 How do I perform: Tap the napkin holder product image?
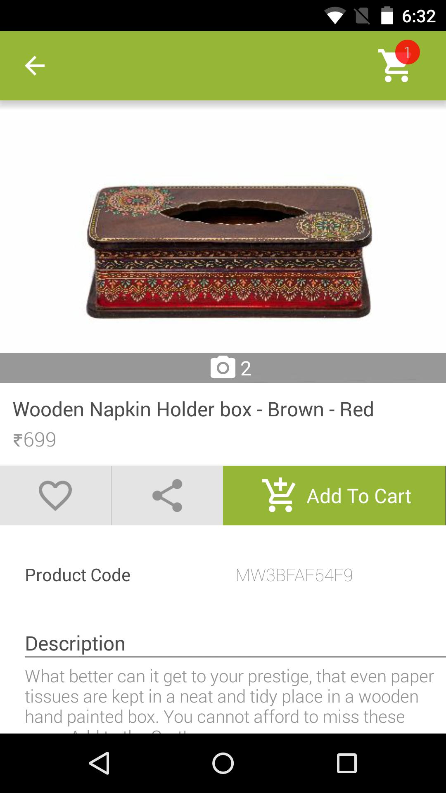point(230,251)
